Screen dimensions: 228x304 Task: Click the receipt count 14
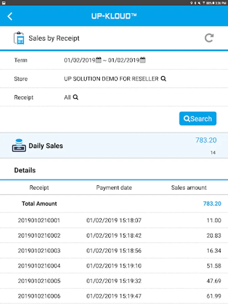[x=213, y=153]
